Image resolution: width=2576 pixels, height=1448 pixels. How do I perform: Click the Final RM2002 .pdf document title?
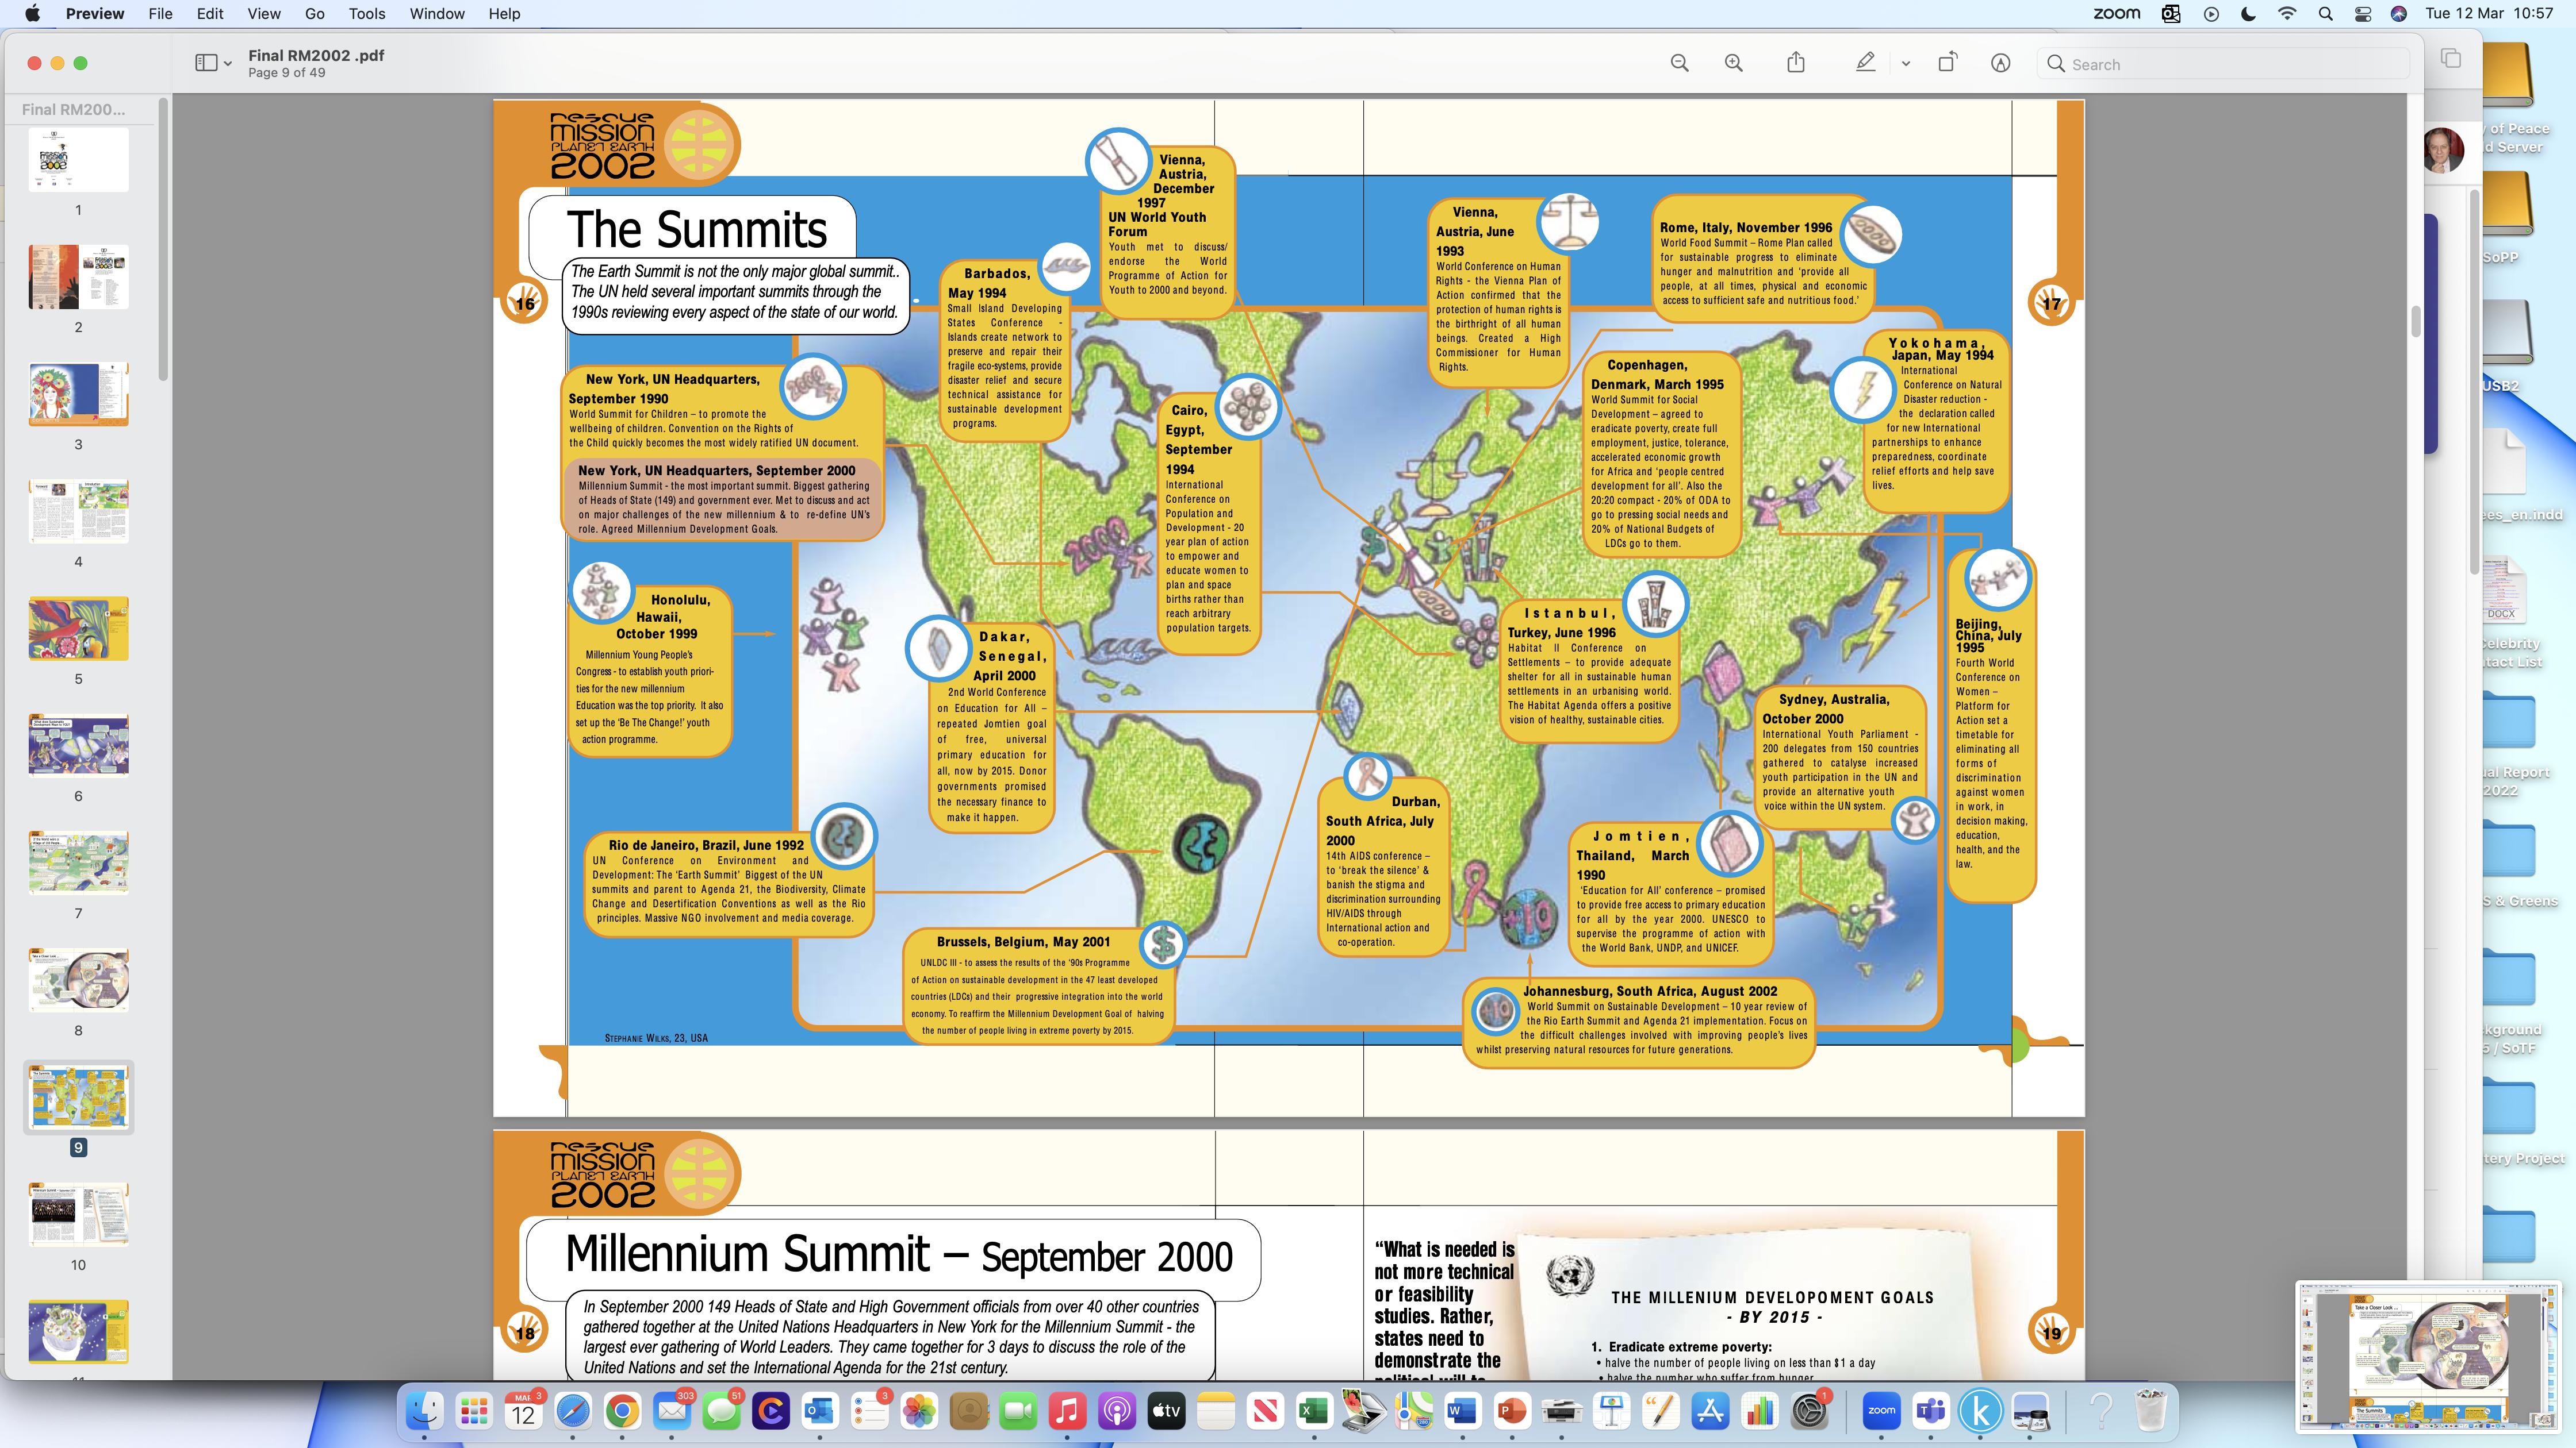(316, 56)
